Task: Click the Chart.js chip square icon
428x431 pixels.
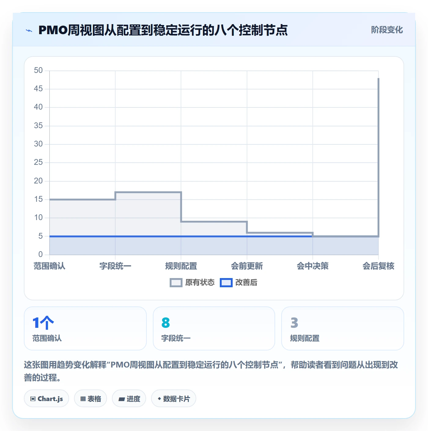Action: (x=33, y=399)
